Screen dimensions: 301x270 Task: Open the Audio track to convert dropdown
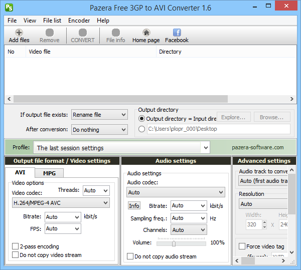263,181
